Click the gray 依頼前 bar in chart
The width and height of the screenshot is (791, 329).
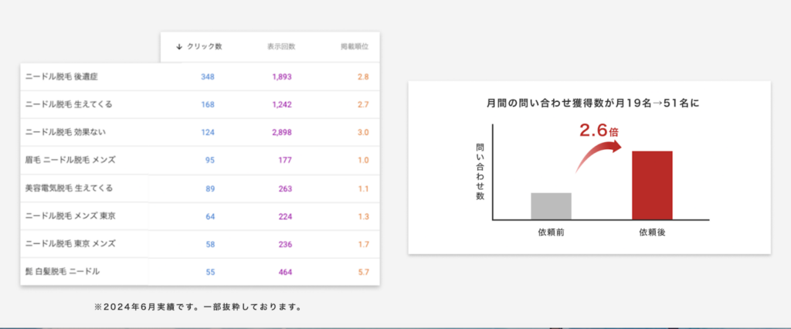coord(551,206)
